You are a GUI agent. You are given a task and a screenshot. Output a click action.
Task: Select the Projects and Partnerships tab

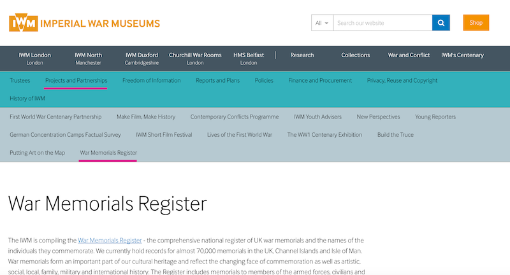[x=76, y=81]
